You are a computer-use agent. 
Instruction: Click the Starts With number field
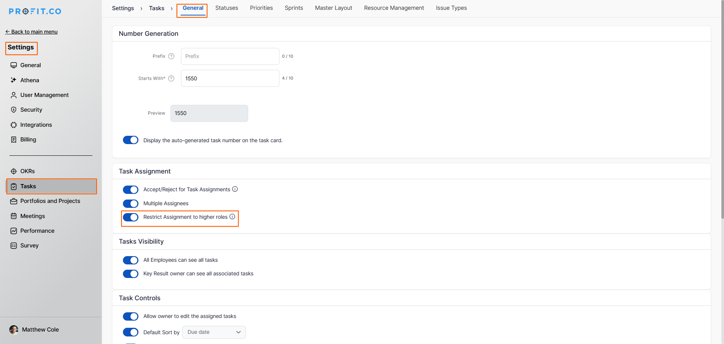tap(230, 78)
